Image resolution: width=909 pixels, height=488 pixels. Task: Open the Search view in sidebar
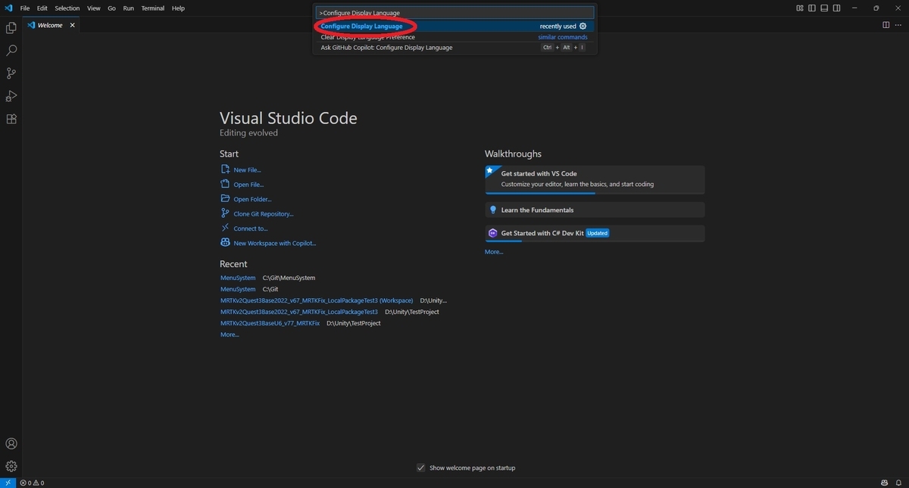(11, 49)
